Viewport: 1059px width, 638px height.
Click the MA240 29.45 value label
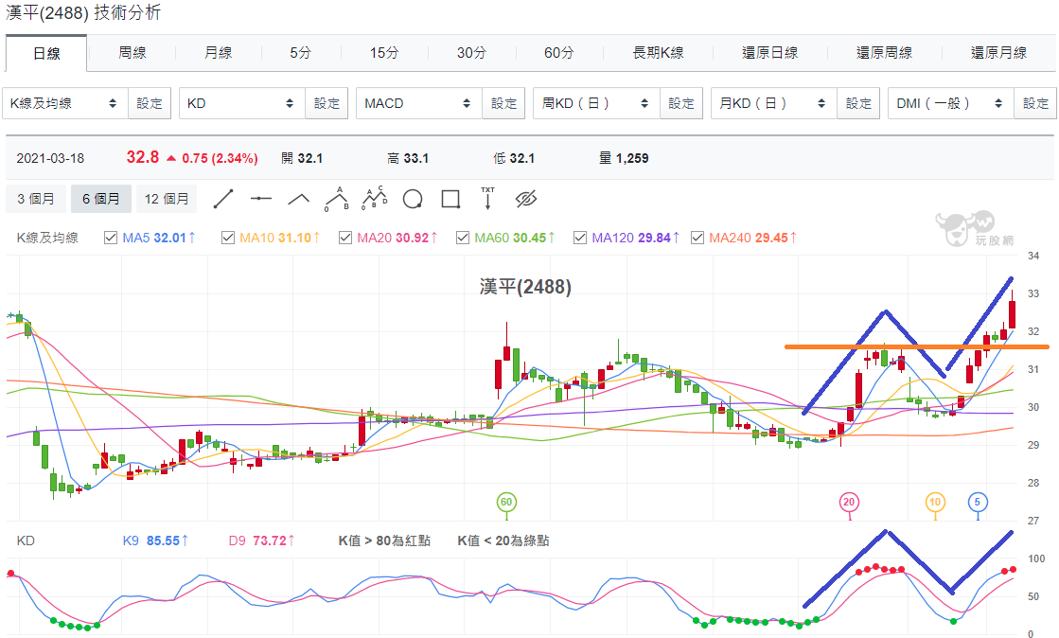click(x=752, y=238)
